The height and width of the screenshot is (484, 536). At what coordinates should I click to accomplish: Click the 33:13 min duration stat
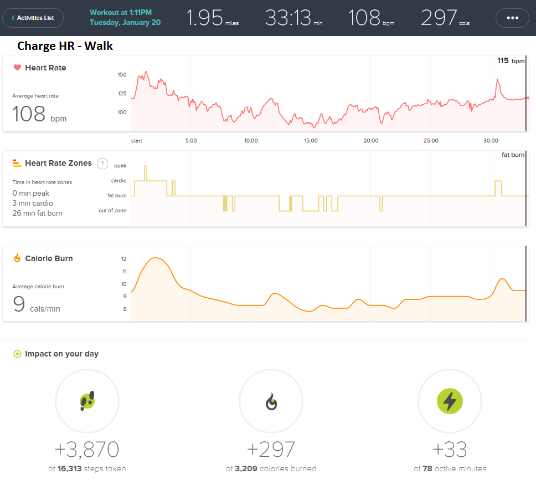(x=293, y=18)
